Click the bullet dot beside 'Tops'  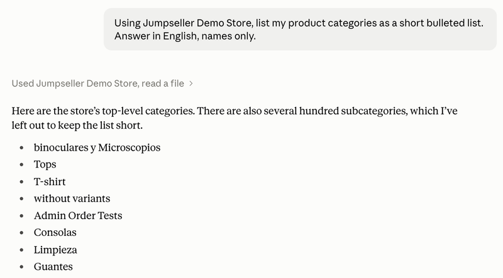click(21, 164)
